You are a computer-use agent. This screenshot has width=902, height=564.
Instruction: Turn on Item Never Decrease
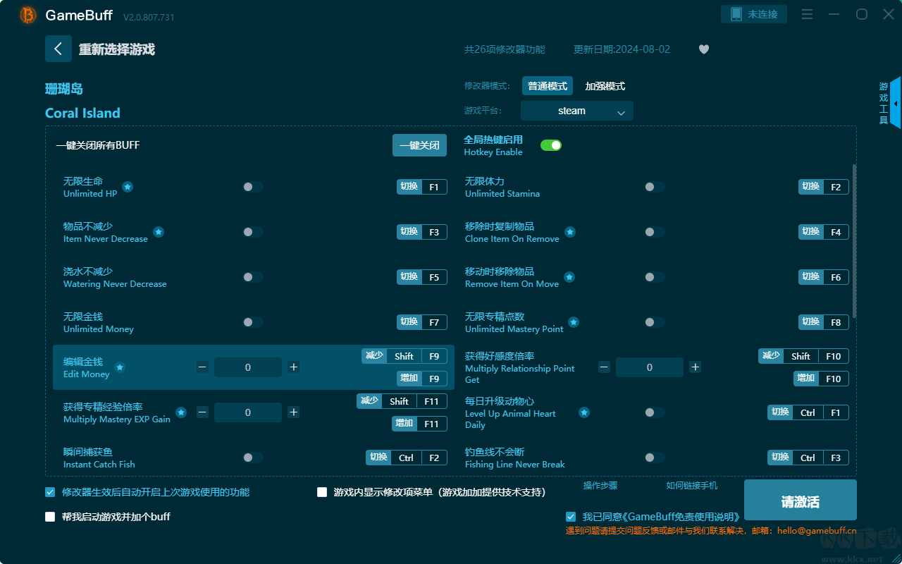pos(253,232)
